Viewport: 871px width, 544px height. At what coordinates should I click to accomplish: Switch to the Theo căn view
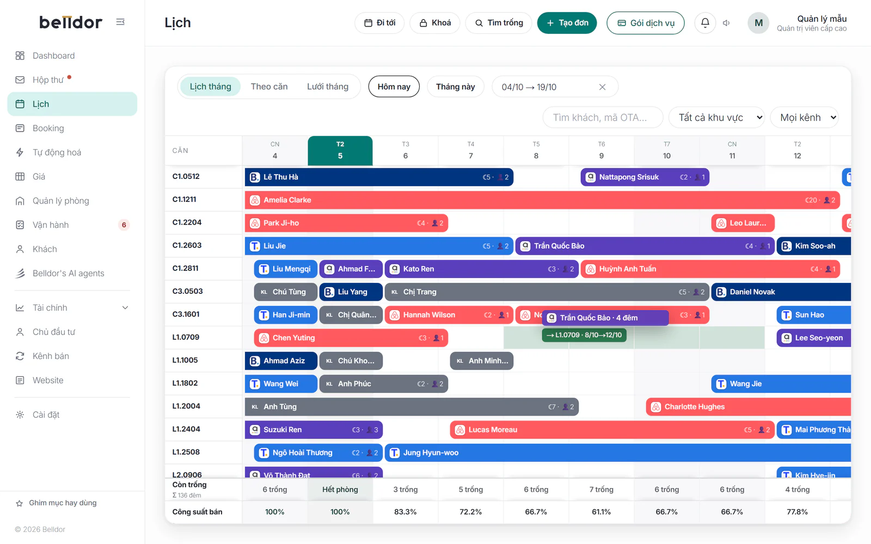click(x=269, y=86)
